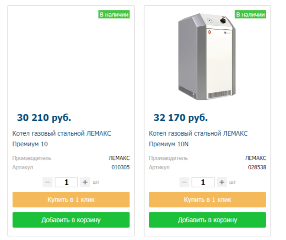Click the 32 170 руб. price
Viewport: 286px width, 240px height.
pyautogui.click(x=180, y=118)
